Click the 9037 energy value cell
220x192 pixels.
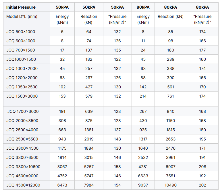pyautogui.click(x=143, y=185)
